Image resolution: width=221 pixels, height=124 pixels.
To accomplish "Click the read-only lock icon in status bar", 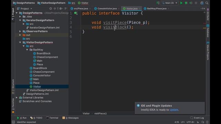I will (x=198, y=122).
